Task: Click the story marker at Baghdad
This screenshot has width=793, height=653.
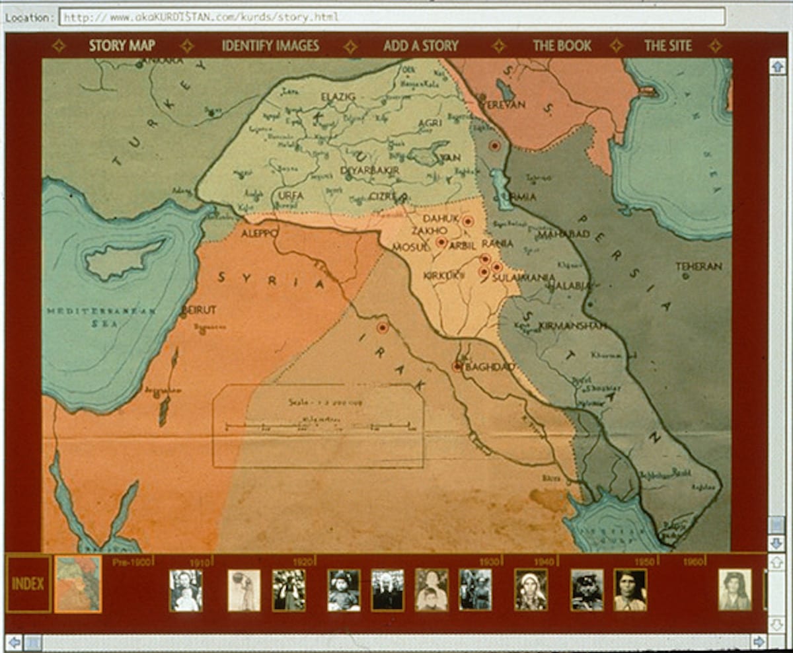Action: tap(457, 366)
